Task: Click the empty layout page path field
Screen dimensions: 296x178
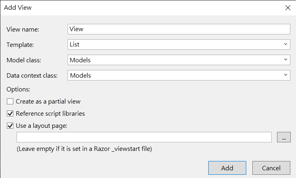Action: coord(144,138)
